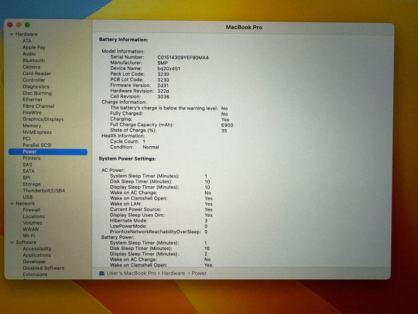Click the Firmware Version value 2d31
The image size is (418, 314).
point(163,85)
